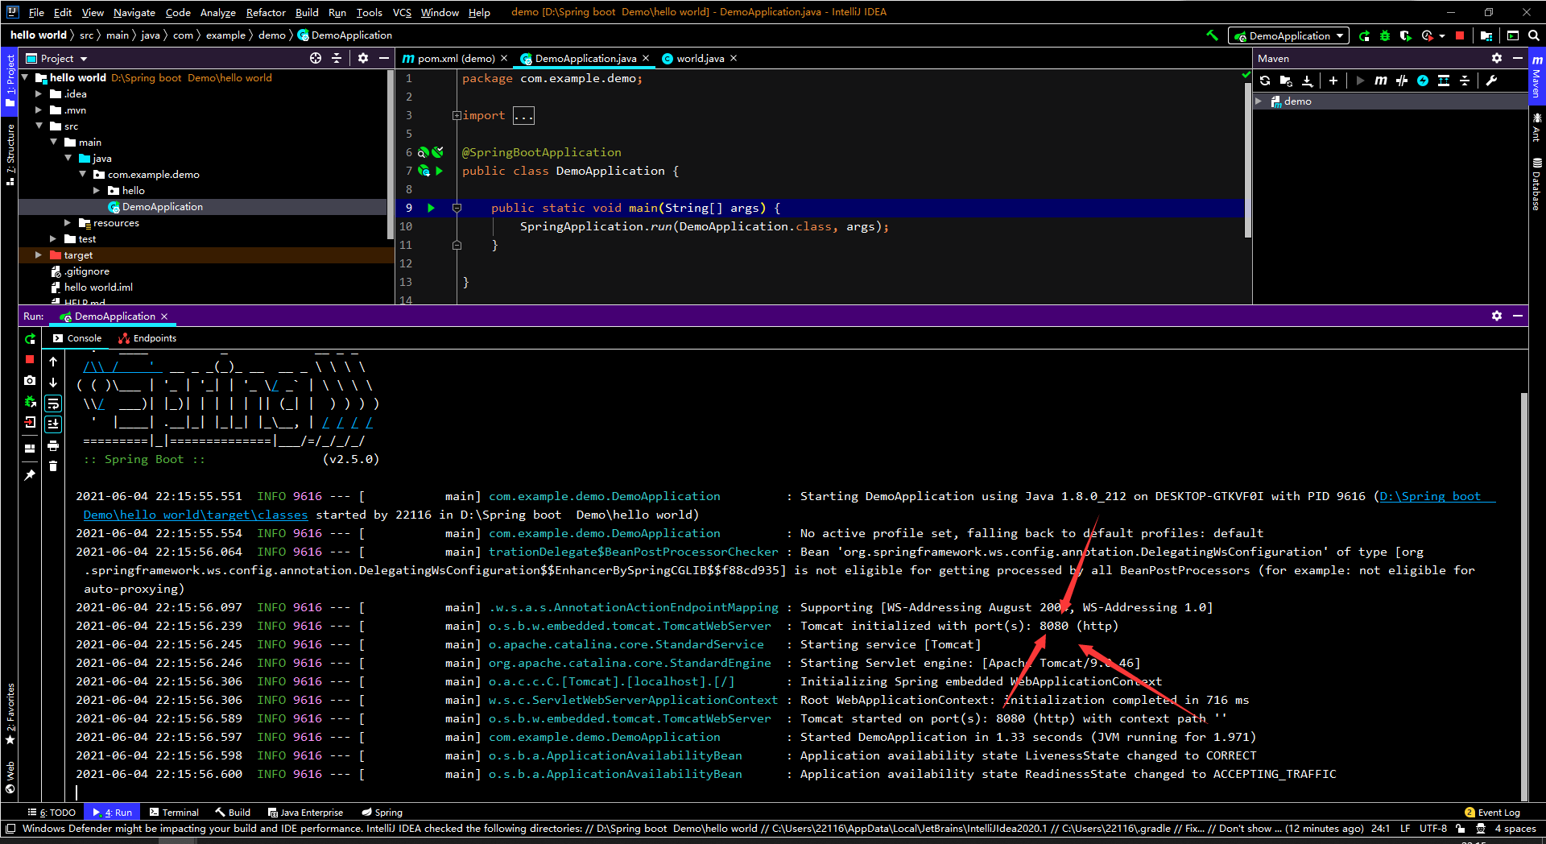This screenshot has width=1546, height=844.
Task: Toggle scroll to end of console
Action: coord(53,424)
